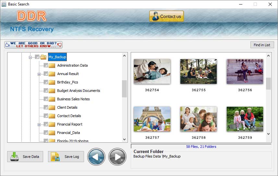This screenshot has height=176, width=278.
Task: Click the thumbnail pane scroll-up arrow
Action: [x=268, y=56]
